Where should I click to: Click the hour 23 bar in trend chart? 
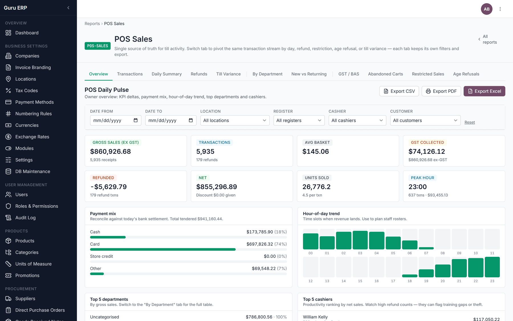coord(492,267)
